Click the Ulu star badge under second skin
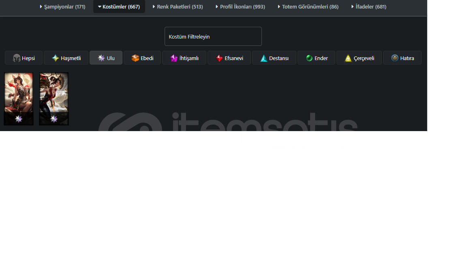Viewport: 467px width, 263px height. 54,119
